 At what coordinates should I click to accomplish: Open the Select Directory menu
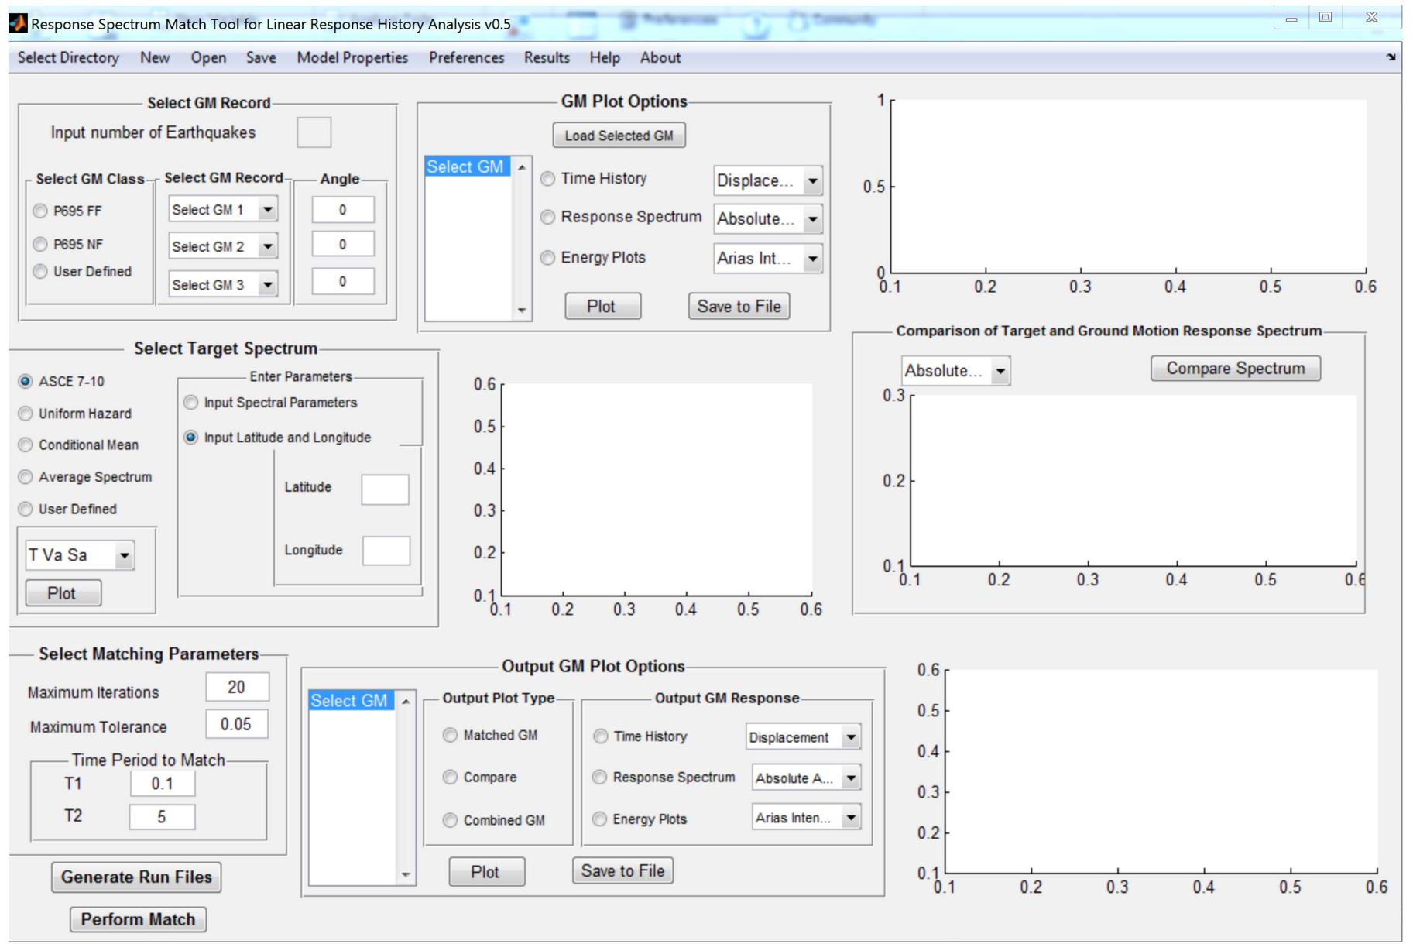coord(68,57)
